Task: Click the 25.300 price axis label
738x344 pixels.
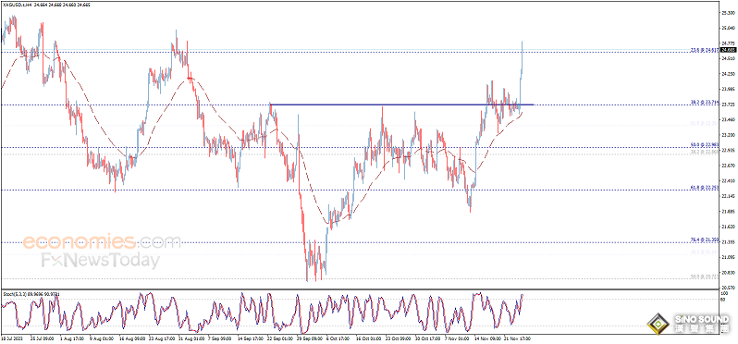Action: click(728, 13)
